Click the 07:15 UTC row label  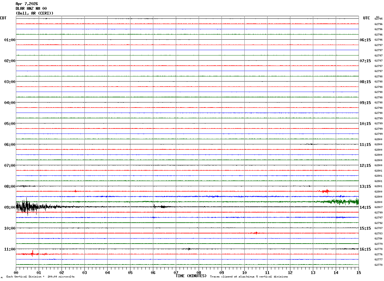pyautogui.click(x=365, y=61)
